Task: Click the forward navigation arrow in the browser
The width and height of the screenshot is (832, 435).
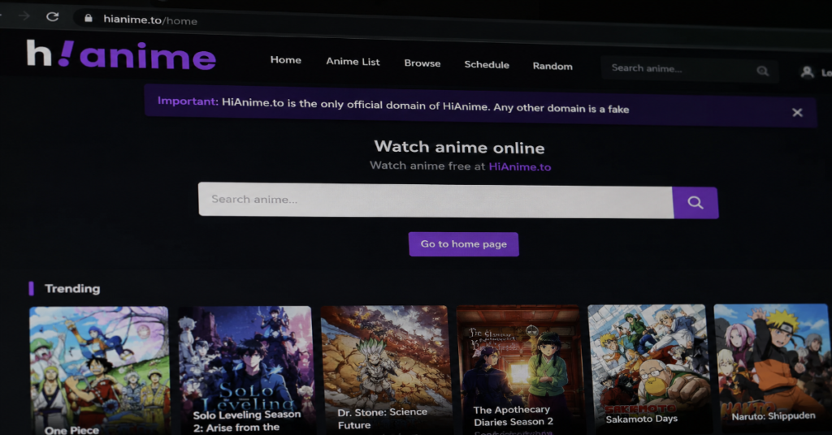Action: 24,16
